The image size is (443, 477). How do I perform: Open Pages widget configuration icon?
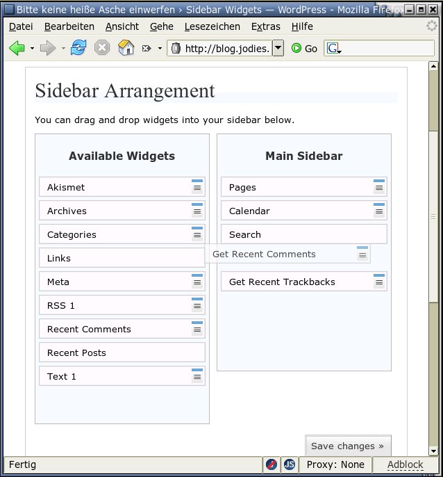pyautogui.click(x=379, y=186)
